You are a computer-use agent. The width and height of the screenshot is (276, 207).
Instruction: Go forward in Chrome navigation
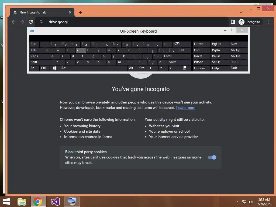click(x=22, y=22)
